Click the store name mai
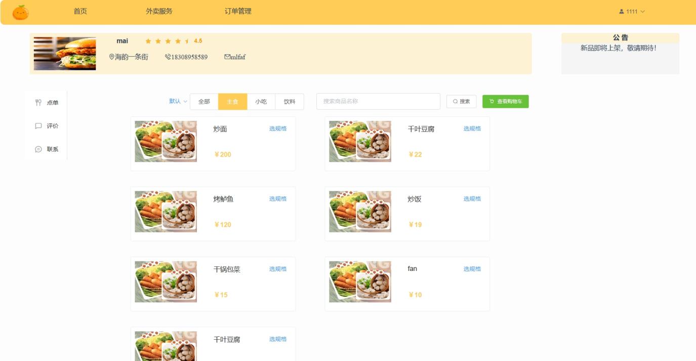Viewport: 696px width, 361px height. pyautogui.click(x=122, y=41)
